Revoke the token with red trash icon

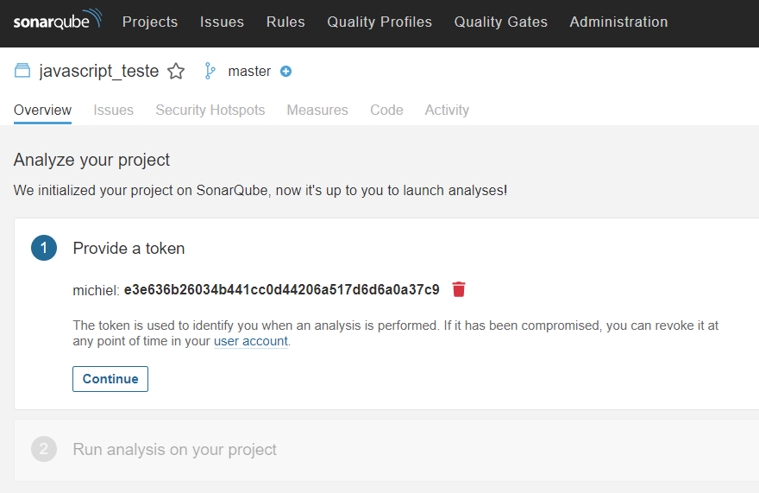click(458, 289)
